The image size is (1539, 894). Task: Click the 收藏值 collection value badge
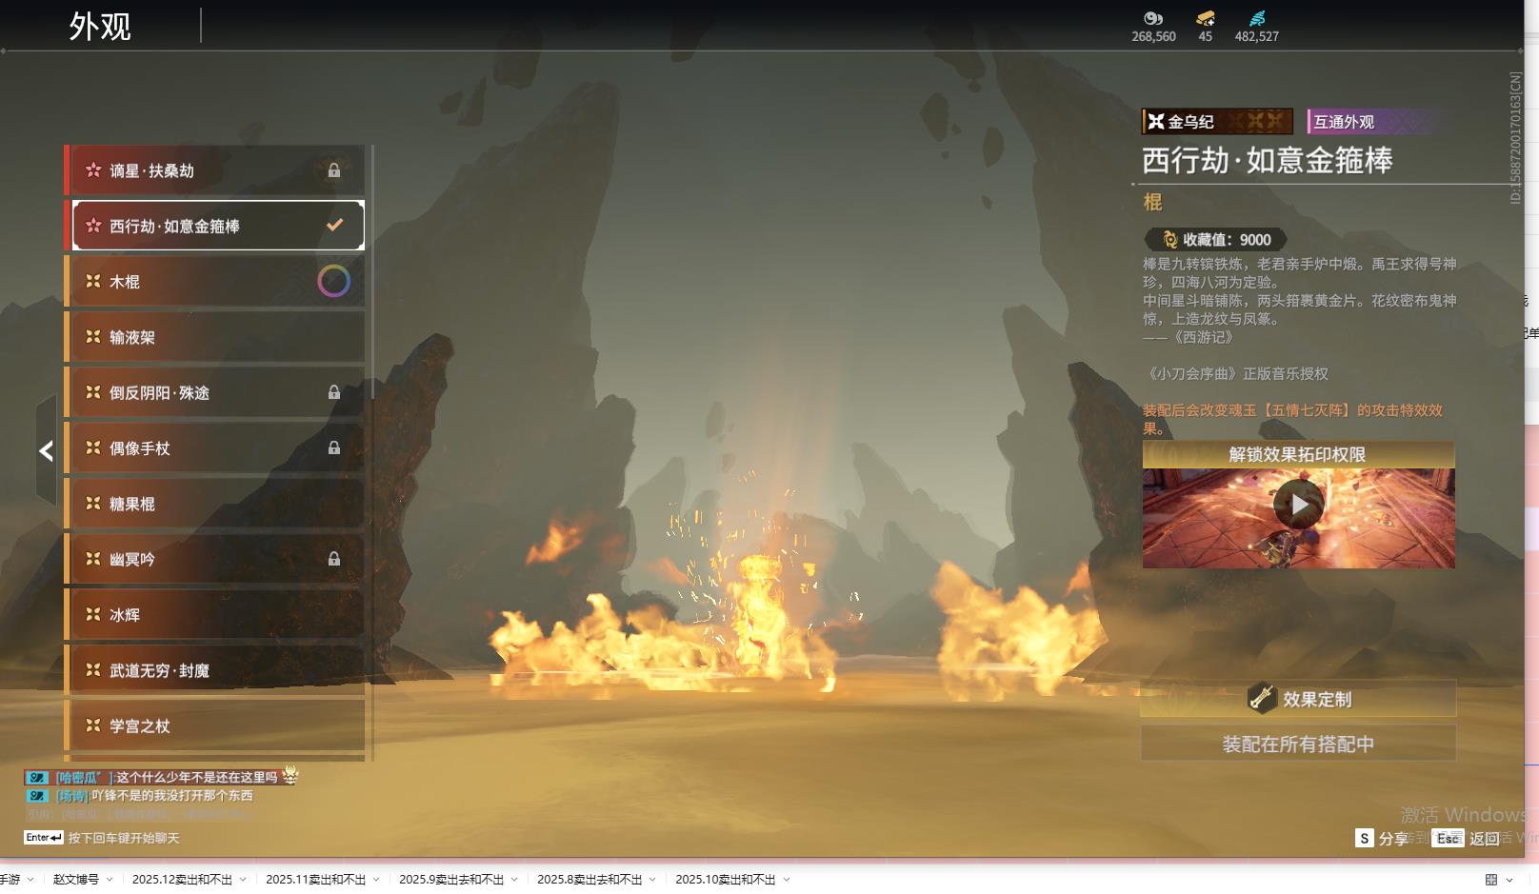point(1215,240)
